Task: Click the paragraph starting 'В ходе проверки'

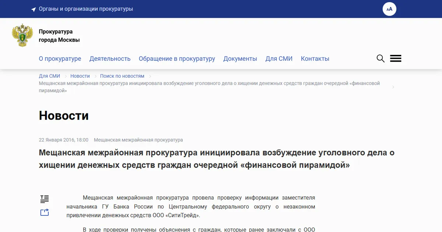Action: tap(191, 229)
